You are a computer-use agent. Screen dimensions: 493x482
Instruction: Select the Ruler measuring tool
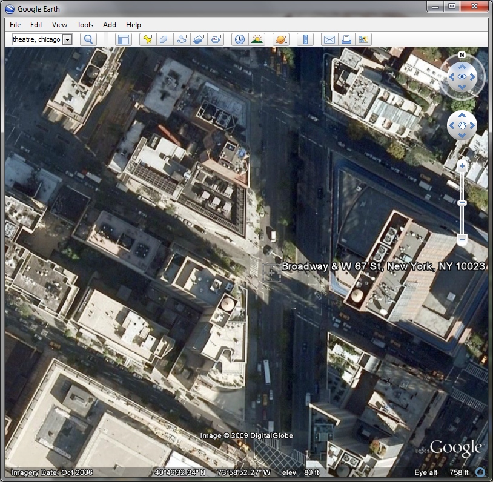pyautogui.click(x=305, y=39)
